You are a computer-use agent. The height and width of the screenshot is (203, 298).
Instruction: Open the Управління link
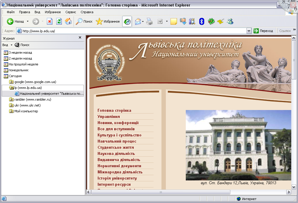[x=108, y=117]
